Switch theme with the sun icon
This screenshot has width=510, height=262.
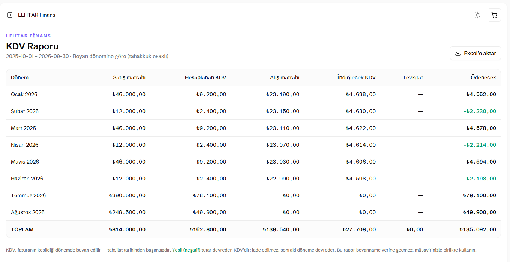[x=478, y=15]
